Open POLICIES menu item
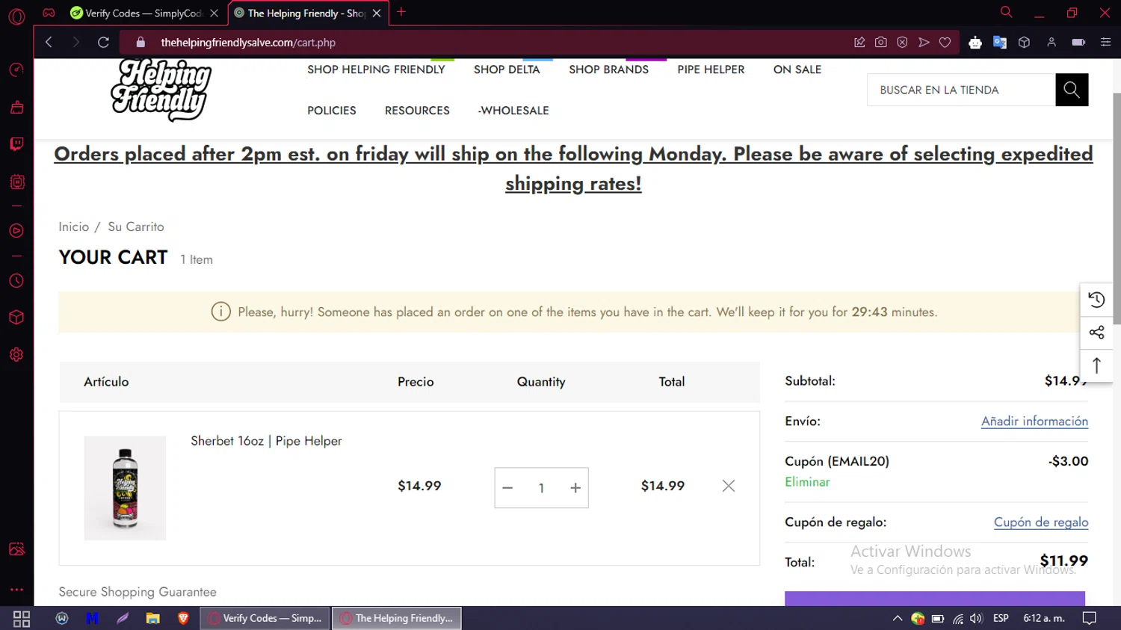 click(x=332, y=111)
